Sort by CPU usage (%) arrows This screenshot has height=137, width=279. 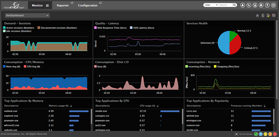click(158, 106)
